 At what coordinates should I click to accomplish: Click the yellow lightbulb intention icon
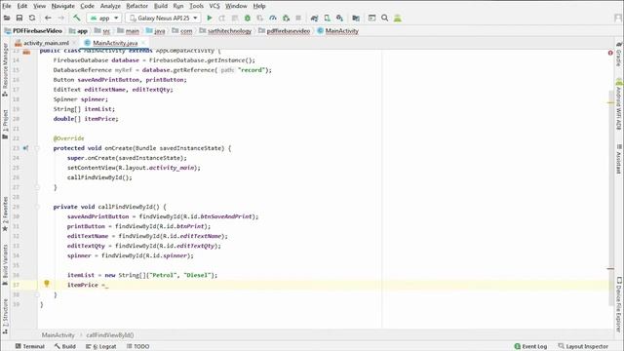click(47, 284)
